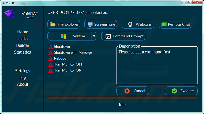Open the Builder page
The width and height of the screenshot is (204, 114).
tap(23, 45)
